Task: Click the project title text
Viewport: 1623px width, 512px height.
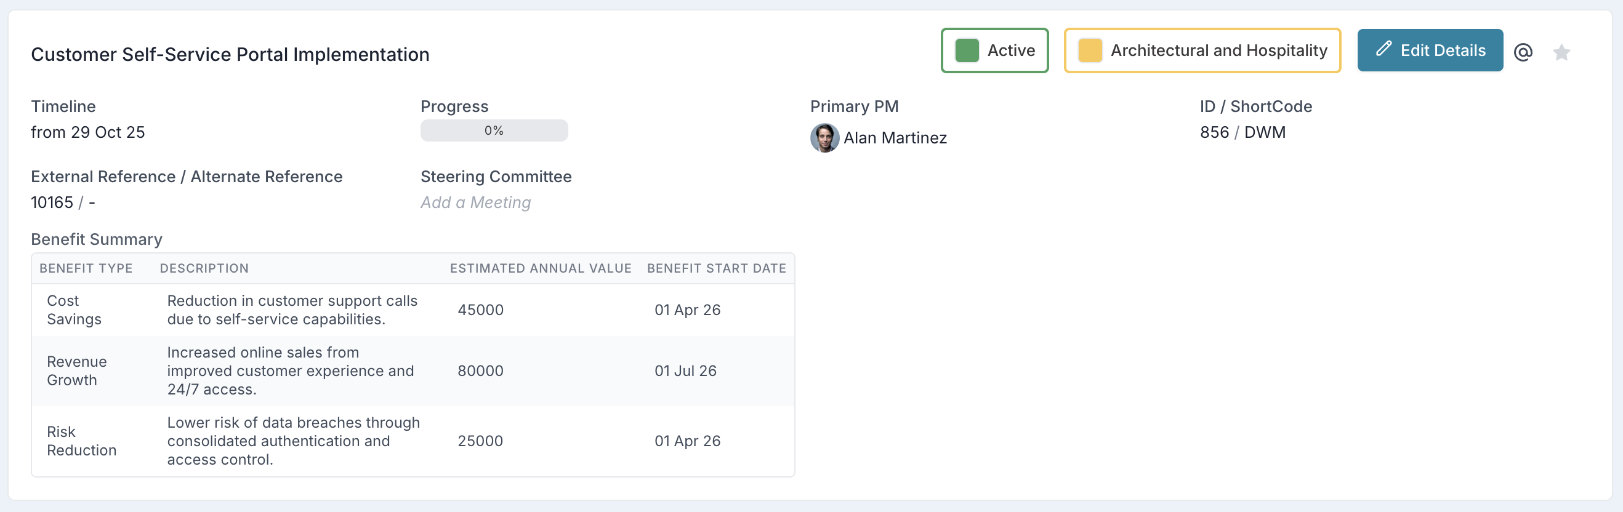Action: 230,55
